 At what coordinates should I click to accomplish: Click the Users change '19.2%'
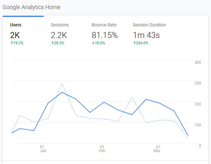pyautogui.click(x=17, y=43)
